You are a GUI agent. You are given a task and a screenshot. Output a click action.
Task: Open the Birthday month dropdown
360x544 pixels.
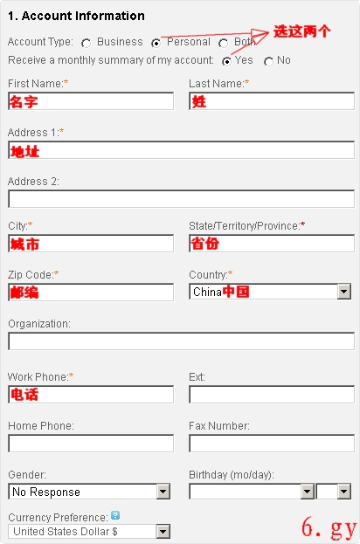click(252, 492)
